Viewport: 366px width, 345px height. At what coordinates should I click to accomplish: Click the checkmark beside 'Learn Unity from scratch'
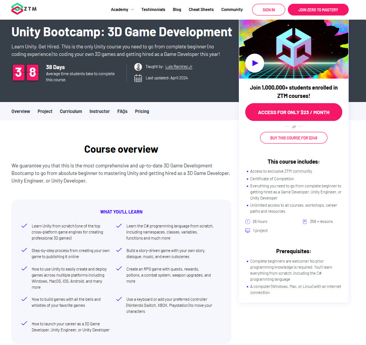coord(24,226)
